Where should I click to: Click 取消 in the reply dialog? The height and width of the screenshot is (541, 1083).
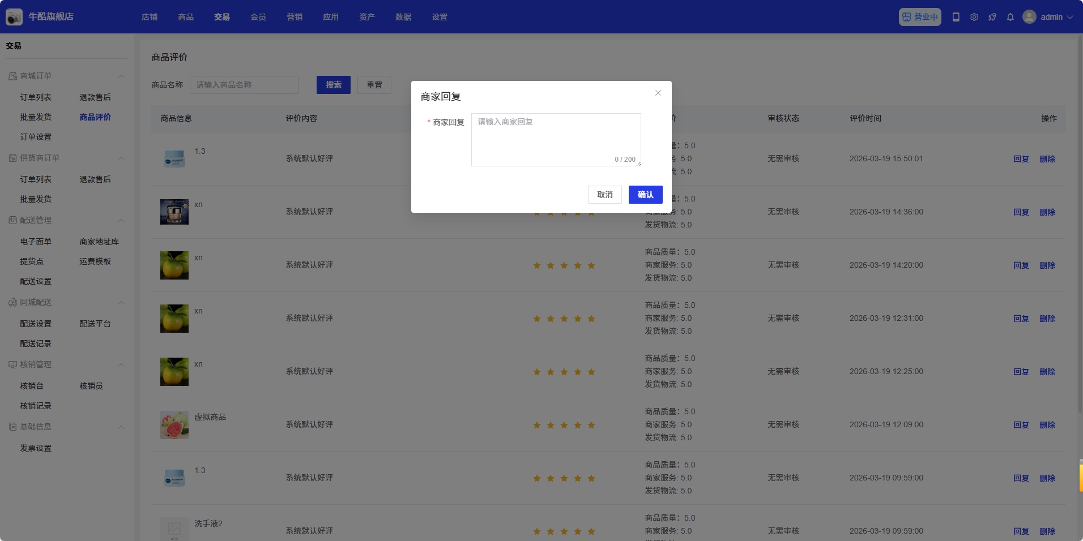[x=605, y=195]
